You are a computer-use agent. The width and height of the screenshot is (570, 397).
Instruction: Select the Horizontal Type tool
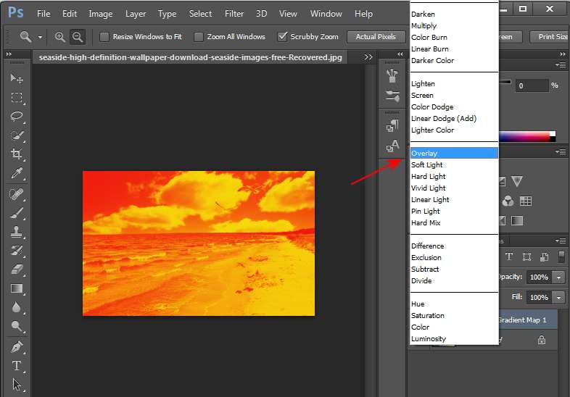(x=17, y=366)
